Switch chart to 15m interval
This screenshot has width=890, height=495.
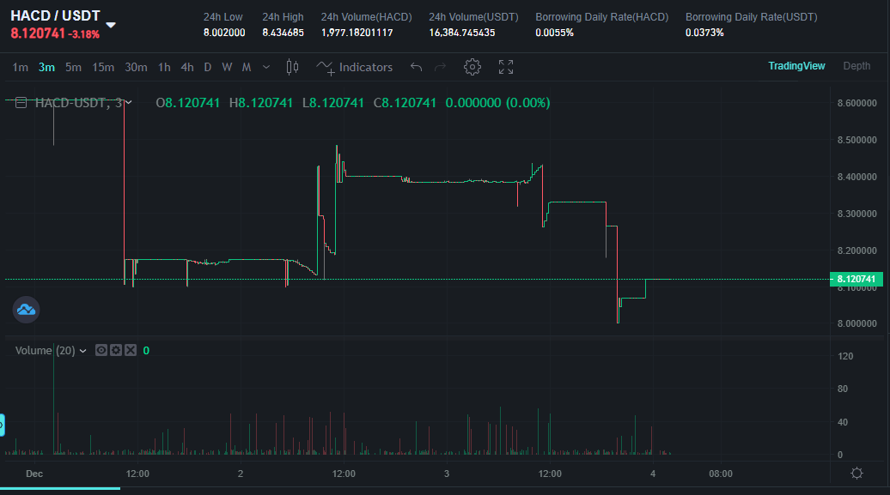point(103,68)
